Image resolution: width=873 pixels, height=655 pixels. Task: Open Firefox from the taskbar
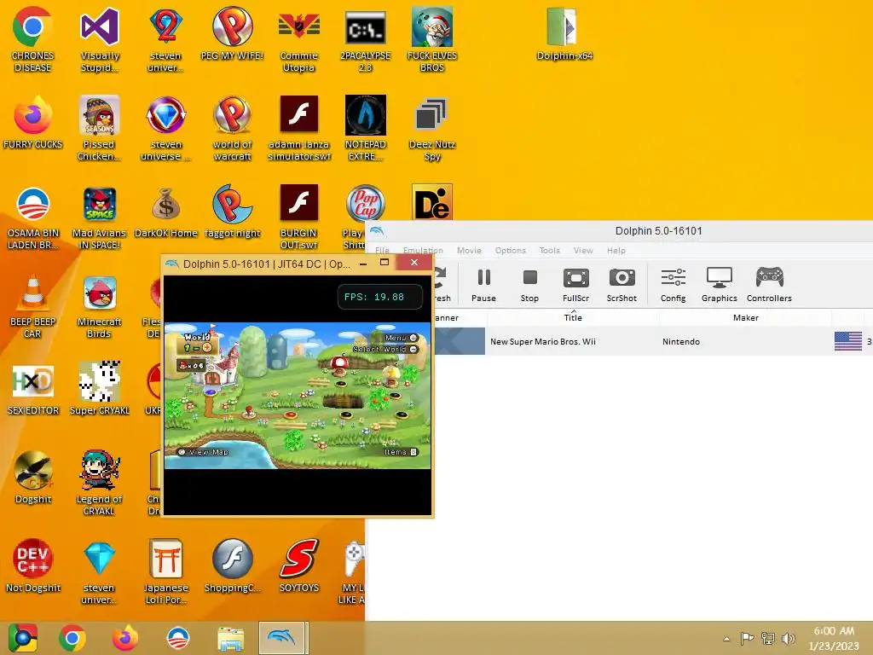(x=124, y=638)
